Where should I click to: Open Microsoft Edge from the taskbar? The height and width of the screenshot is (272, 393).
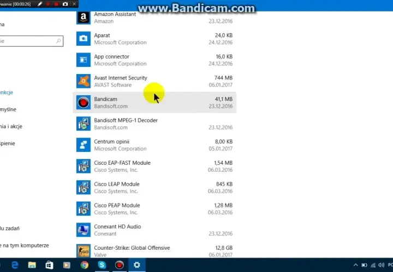15,265
